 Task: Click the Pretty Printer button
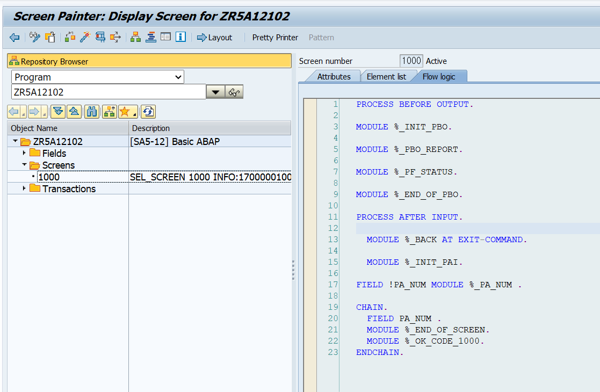(x=274, y=38)
